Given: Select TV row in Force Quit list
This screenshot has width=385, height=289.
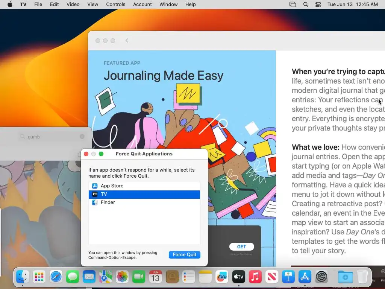Looking at the screenshot, I should [x=144, y=194].
